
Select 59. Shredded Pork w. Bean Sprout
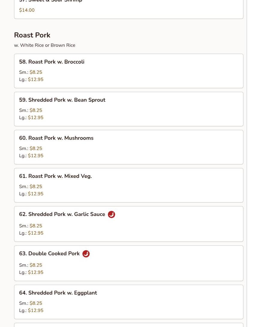point(62,100)
